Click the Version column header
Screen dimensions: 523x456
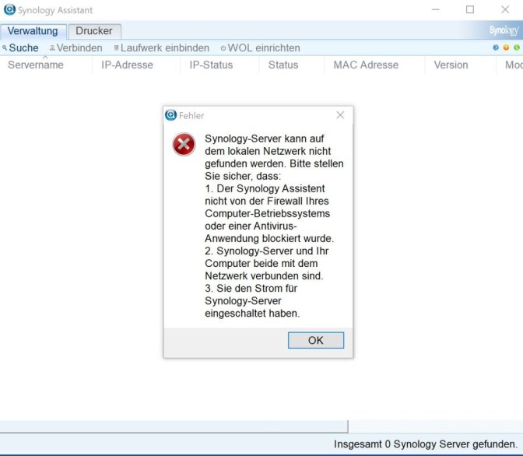[451, 65]
